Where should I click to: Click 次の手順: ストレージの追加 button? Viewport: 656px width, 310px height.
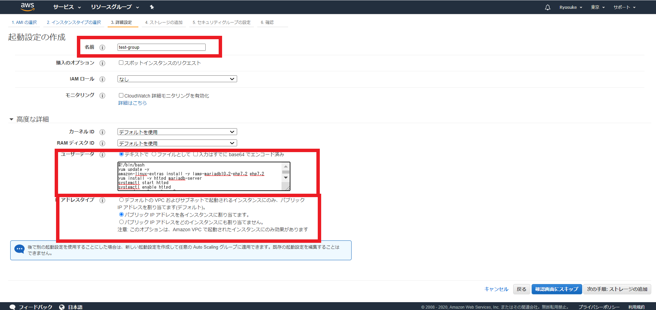[x=617, y=289]
